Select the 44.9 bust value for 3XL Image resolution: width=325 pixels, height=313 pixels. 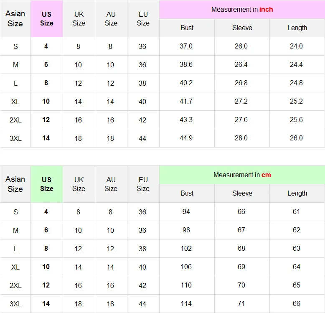[186, 138]
